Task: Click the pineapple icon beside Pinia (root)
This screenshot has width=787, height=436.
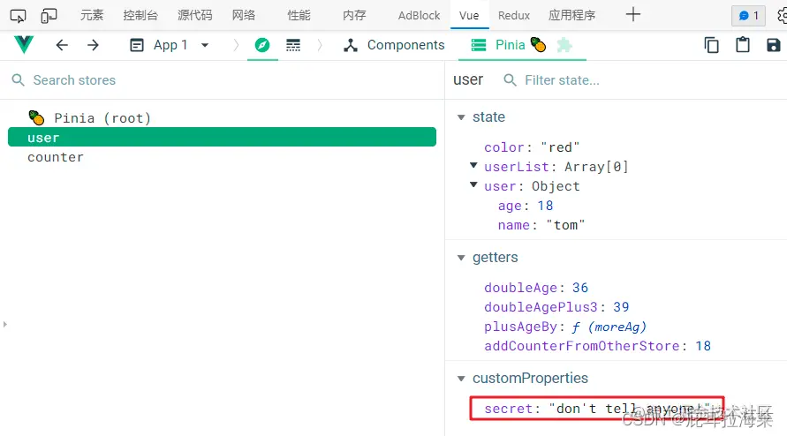Action: click(x=36, y=118)
